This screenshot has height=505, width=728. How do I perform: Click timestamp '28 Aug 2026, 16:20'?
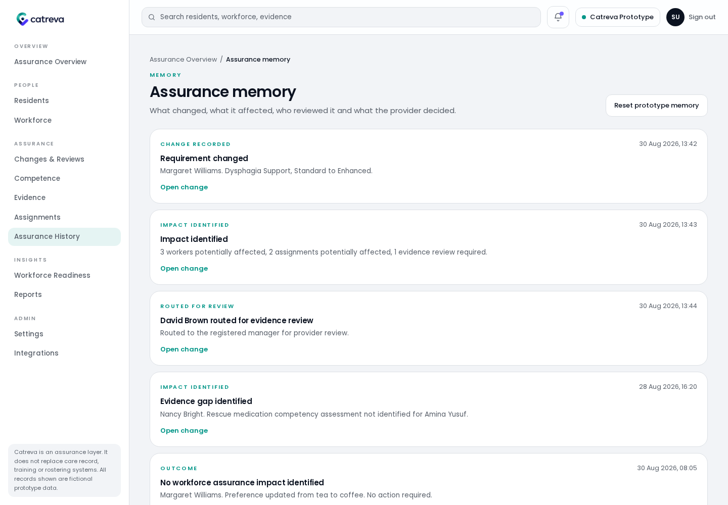click(x=668, y=387)
